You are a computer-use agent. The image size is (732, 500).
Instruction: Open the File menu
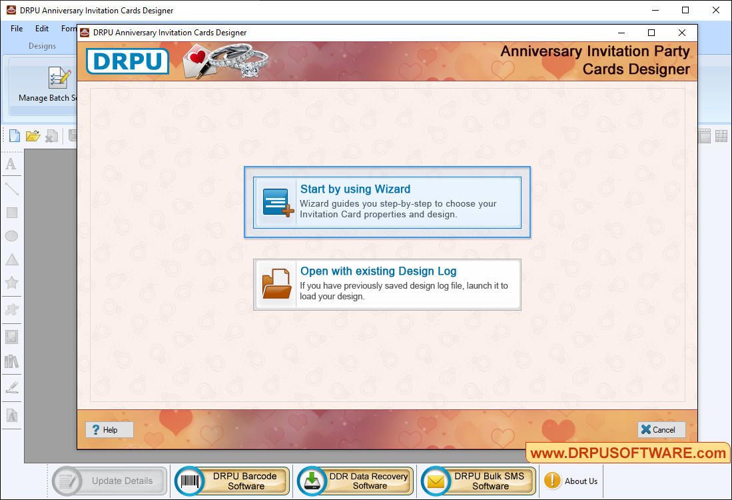tap(17, 29)
